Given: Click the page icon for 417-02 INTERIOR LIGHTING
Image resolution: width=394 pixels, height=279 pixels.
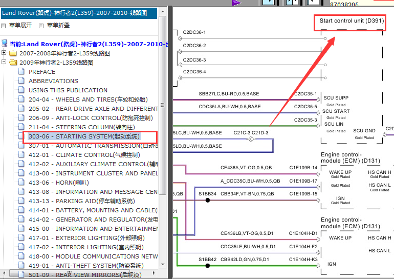Looking at the screenshot, I should [x=21, y=247].
